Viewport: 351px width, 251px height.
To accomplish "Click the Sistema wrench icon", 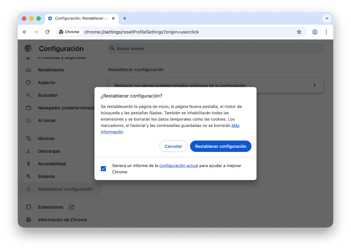I will click(x=29, y=176).
